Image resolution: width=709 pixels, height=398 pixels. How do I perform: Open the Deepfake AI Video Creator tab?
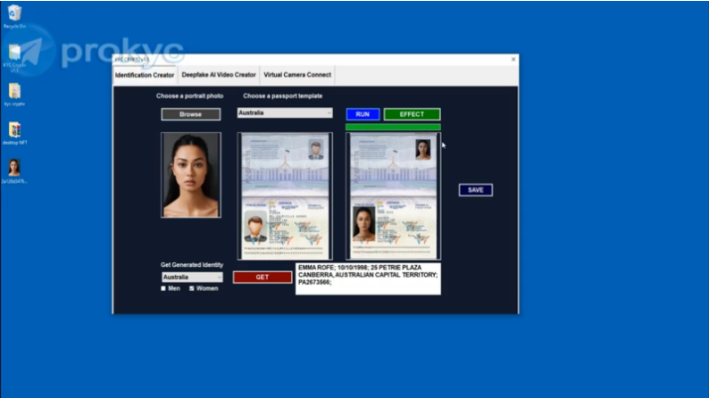click(219, 75)
